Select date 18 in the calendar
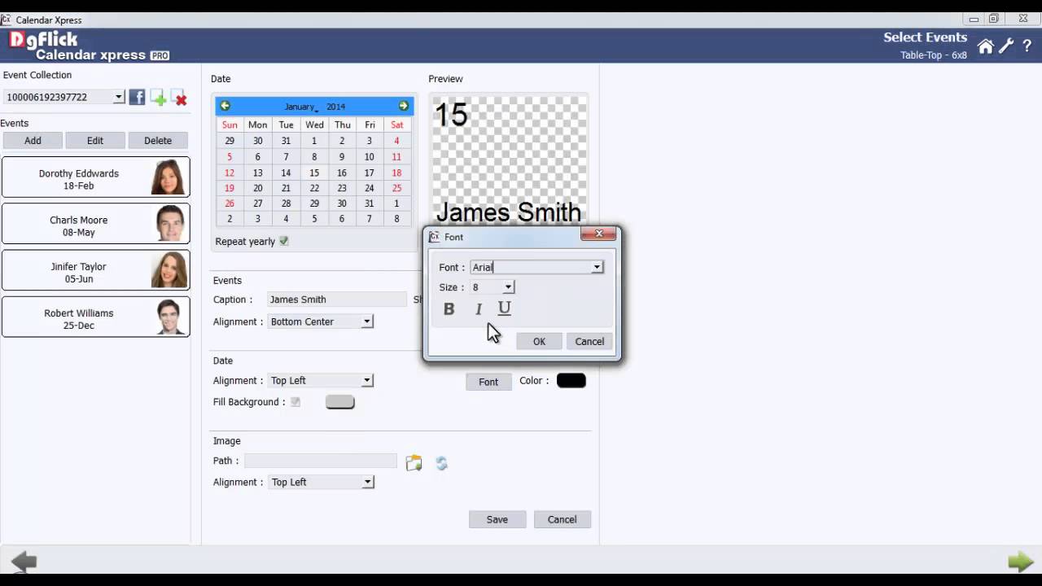This screenshot has width=1042, height=586. tap(396, 173)
